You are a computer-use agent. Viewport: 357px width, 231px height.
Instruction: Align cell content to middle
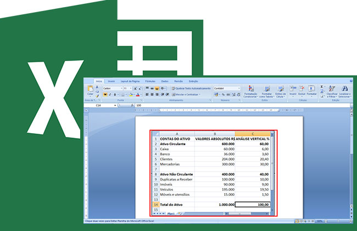coord(152,88)
